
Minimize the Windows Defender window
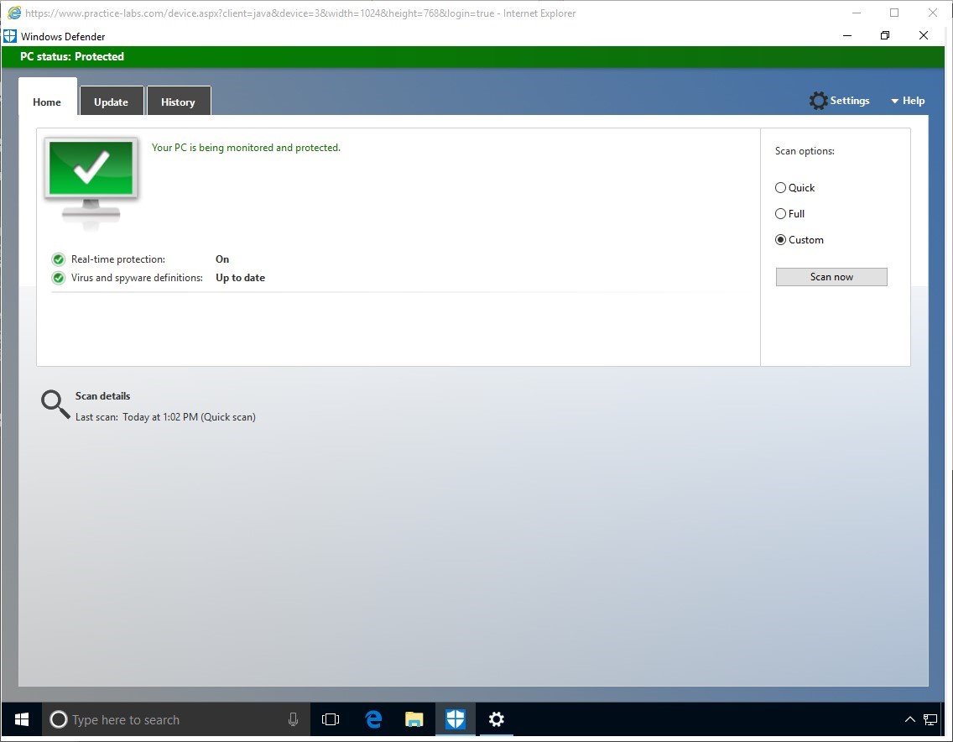(x=847, y=36)
